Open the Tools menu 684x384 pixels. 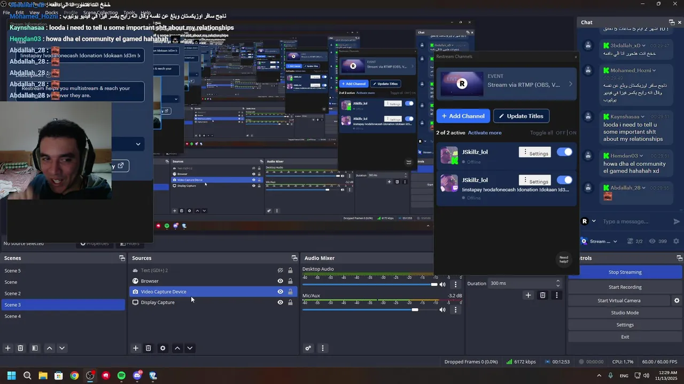click(x=129, y=13)
